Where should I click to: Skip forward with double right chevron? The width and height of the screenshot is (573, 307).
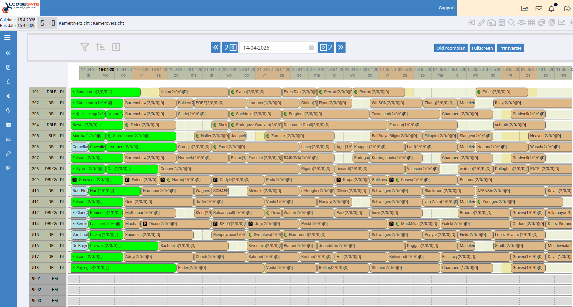[x=341, y=48]
